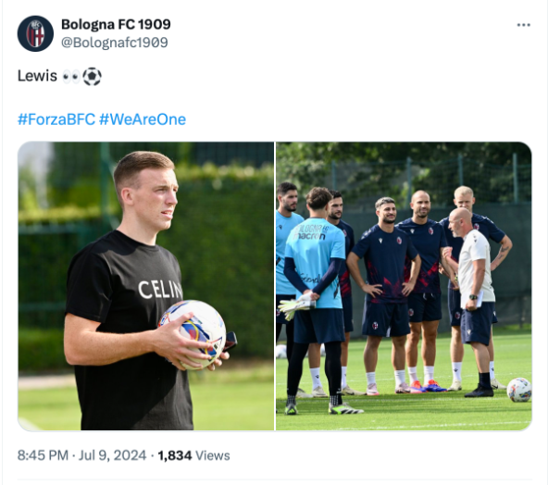Open the #ForzaBFC hashtag
The height and width of the screenshot is (485, 548).
click(x=56, y=119)
